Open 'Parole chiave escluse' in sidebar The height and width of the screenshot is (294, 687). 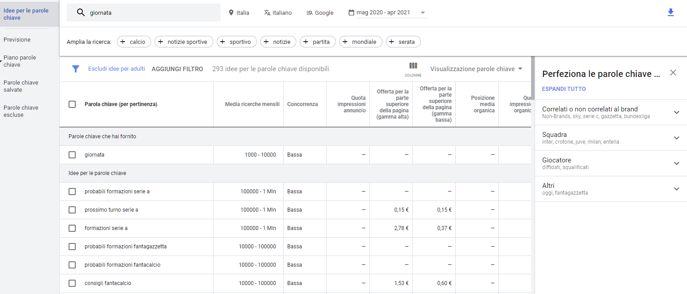click(x=21, y=111)
